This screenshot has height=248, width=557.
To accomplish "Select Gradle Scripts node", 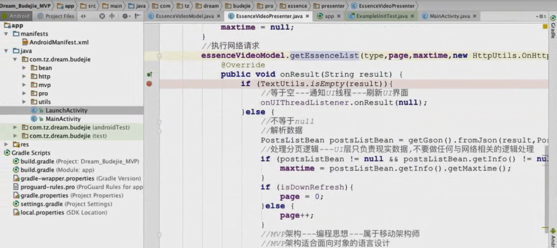I will pos(27,153).
